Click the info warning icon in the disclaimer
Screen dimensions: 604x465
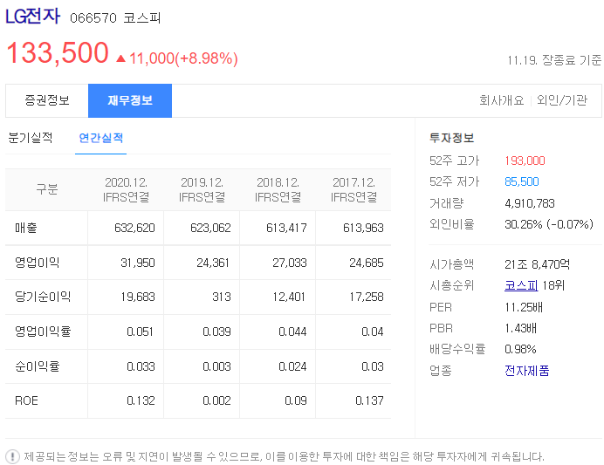click(13, 456)
